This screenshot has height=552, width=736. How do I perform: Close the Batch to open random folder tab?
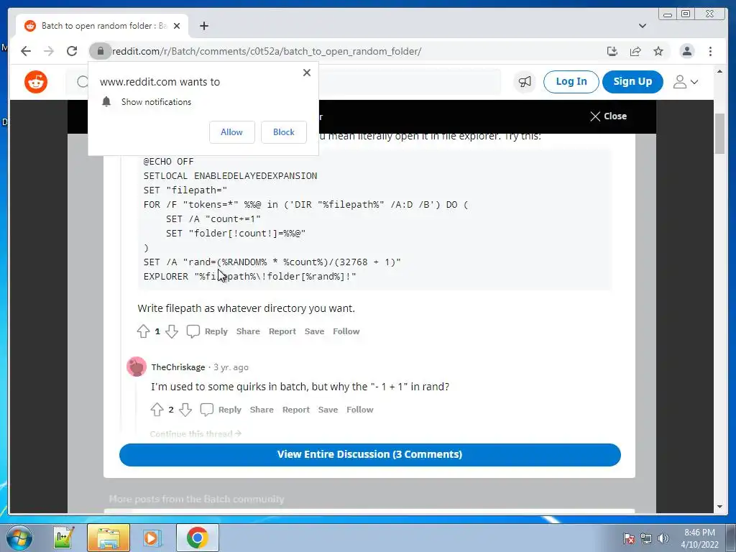click(x=177, y=26)
